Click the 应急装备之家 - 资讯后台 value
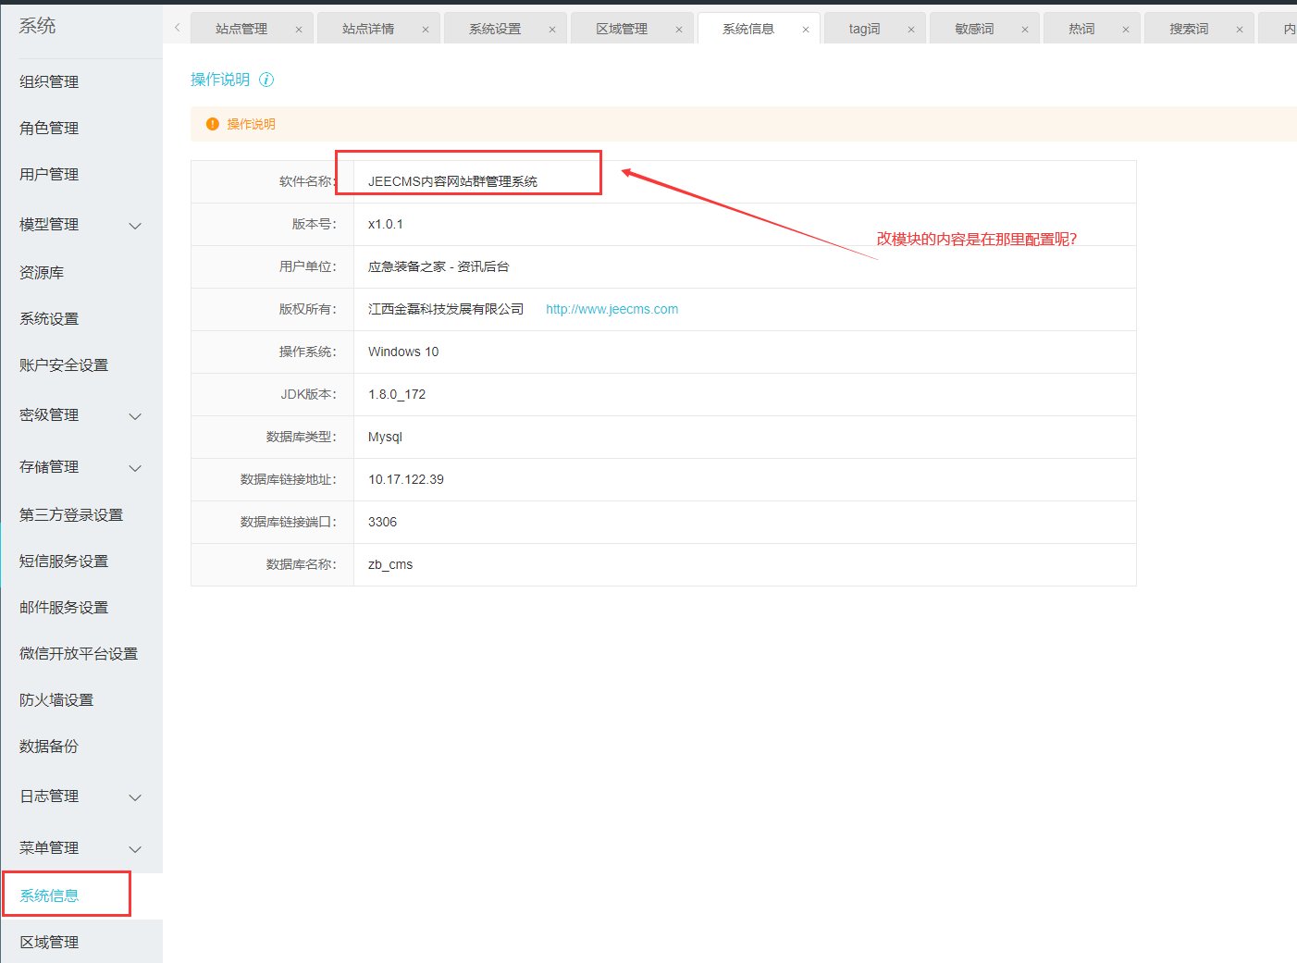Screen dimensions: 1297x963 439,266
